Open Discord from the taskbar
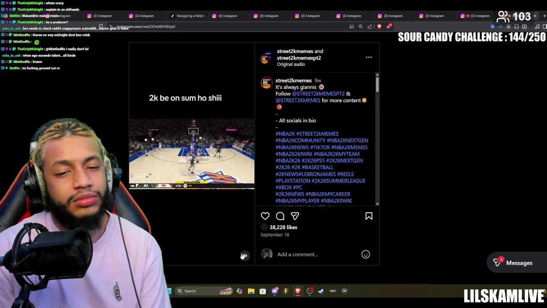The width and height of the screenshot is (547, 308). pyautogui.click(x=274, y=291)
